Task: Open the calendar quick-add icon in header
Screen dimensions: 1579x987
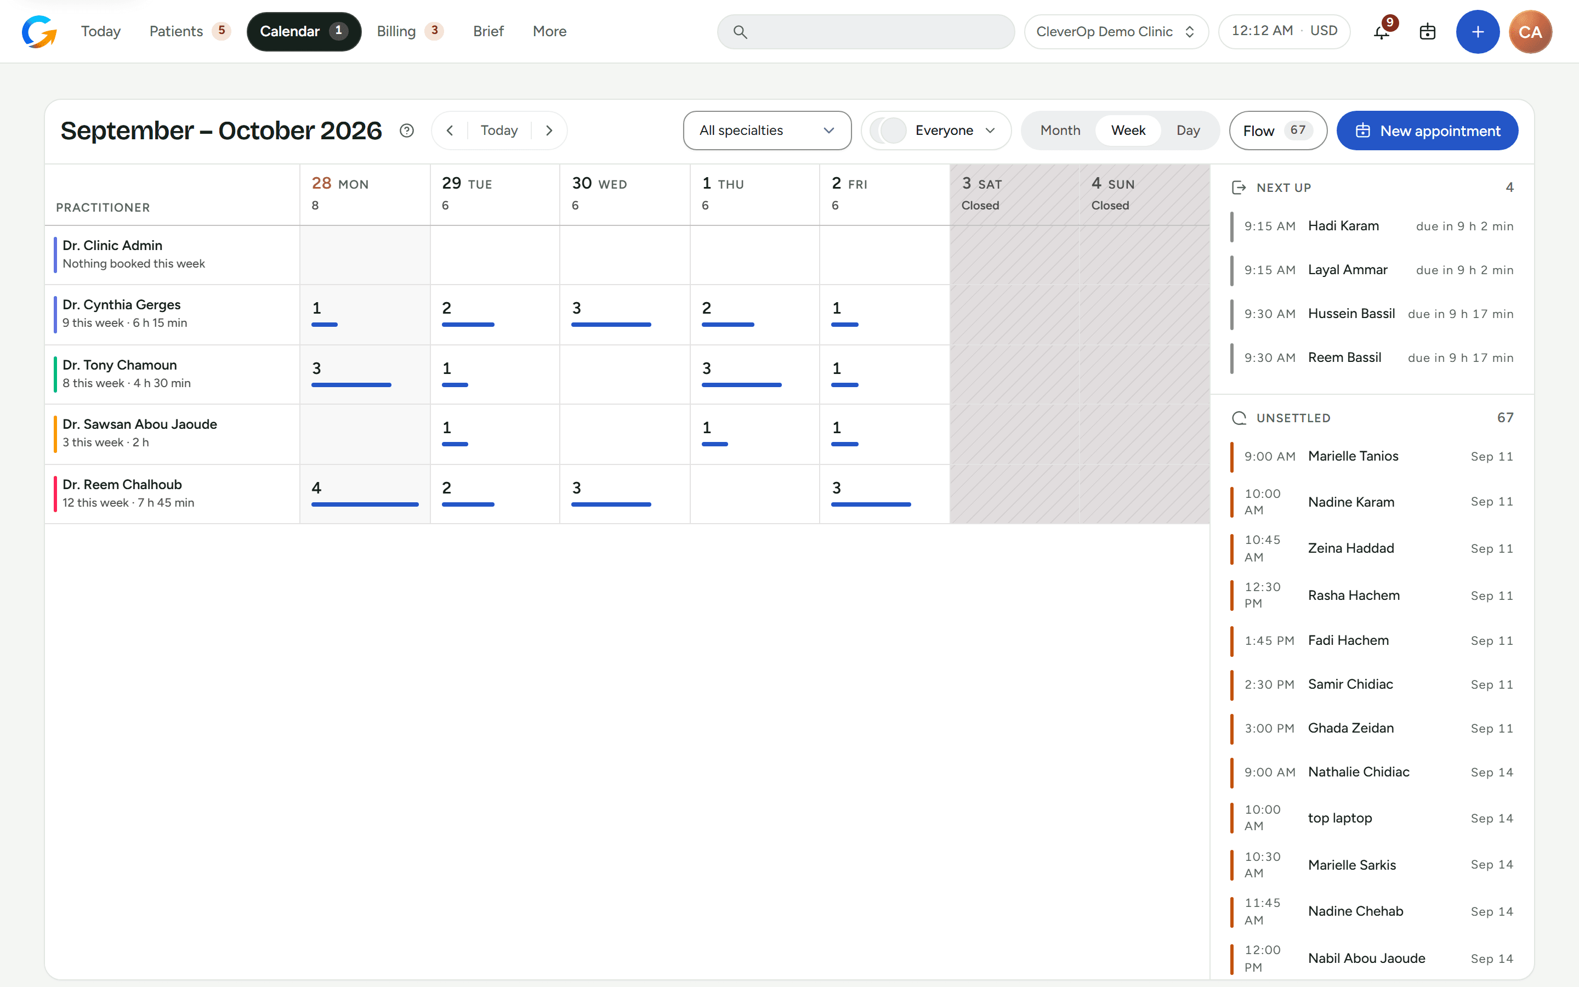Action: click(1428, 31)
